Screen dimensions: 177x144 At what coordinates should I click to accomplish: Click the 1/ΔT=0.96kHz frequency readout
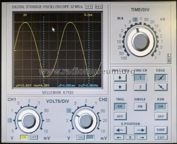pos(88,85)
